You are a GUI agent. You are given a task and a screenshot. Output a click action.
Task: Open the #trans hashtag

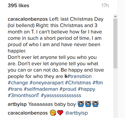15,89
